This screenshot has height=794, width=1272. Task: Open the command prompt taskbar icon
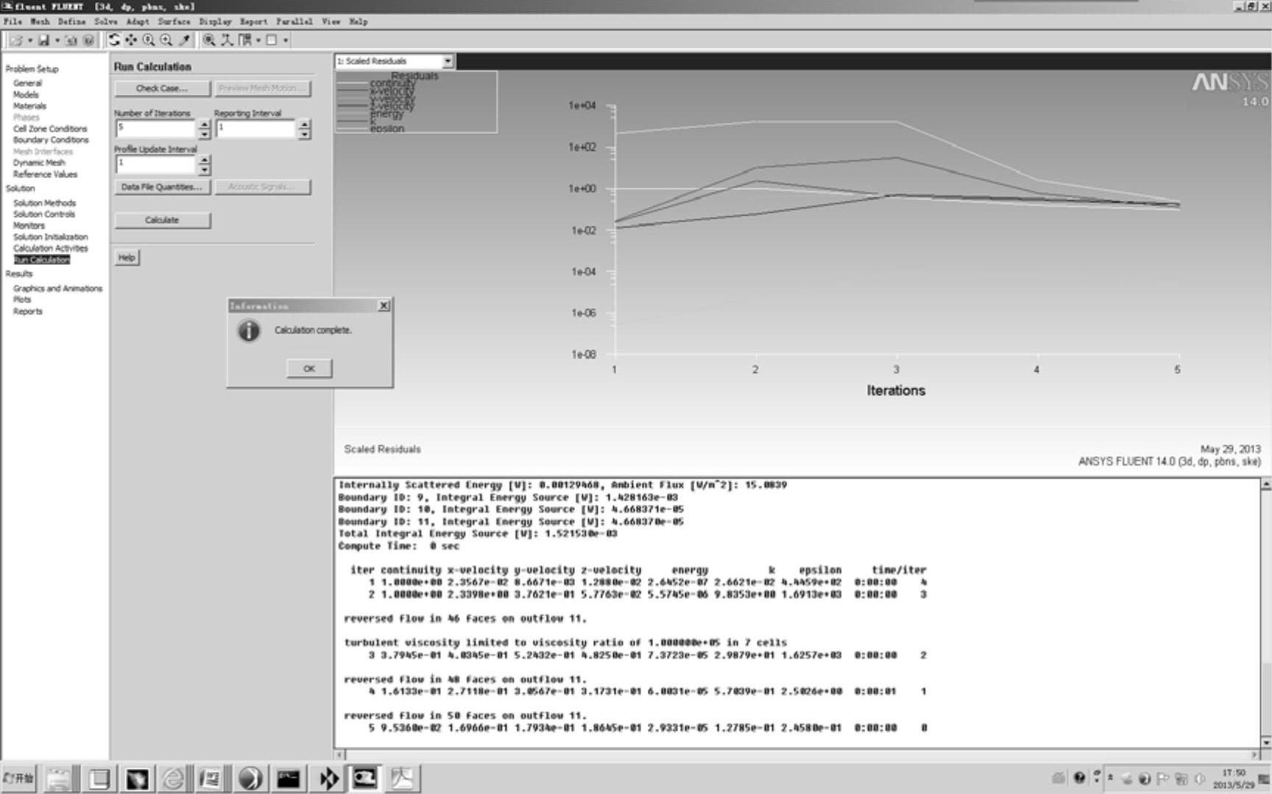click(288, 778)
